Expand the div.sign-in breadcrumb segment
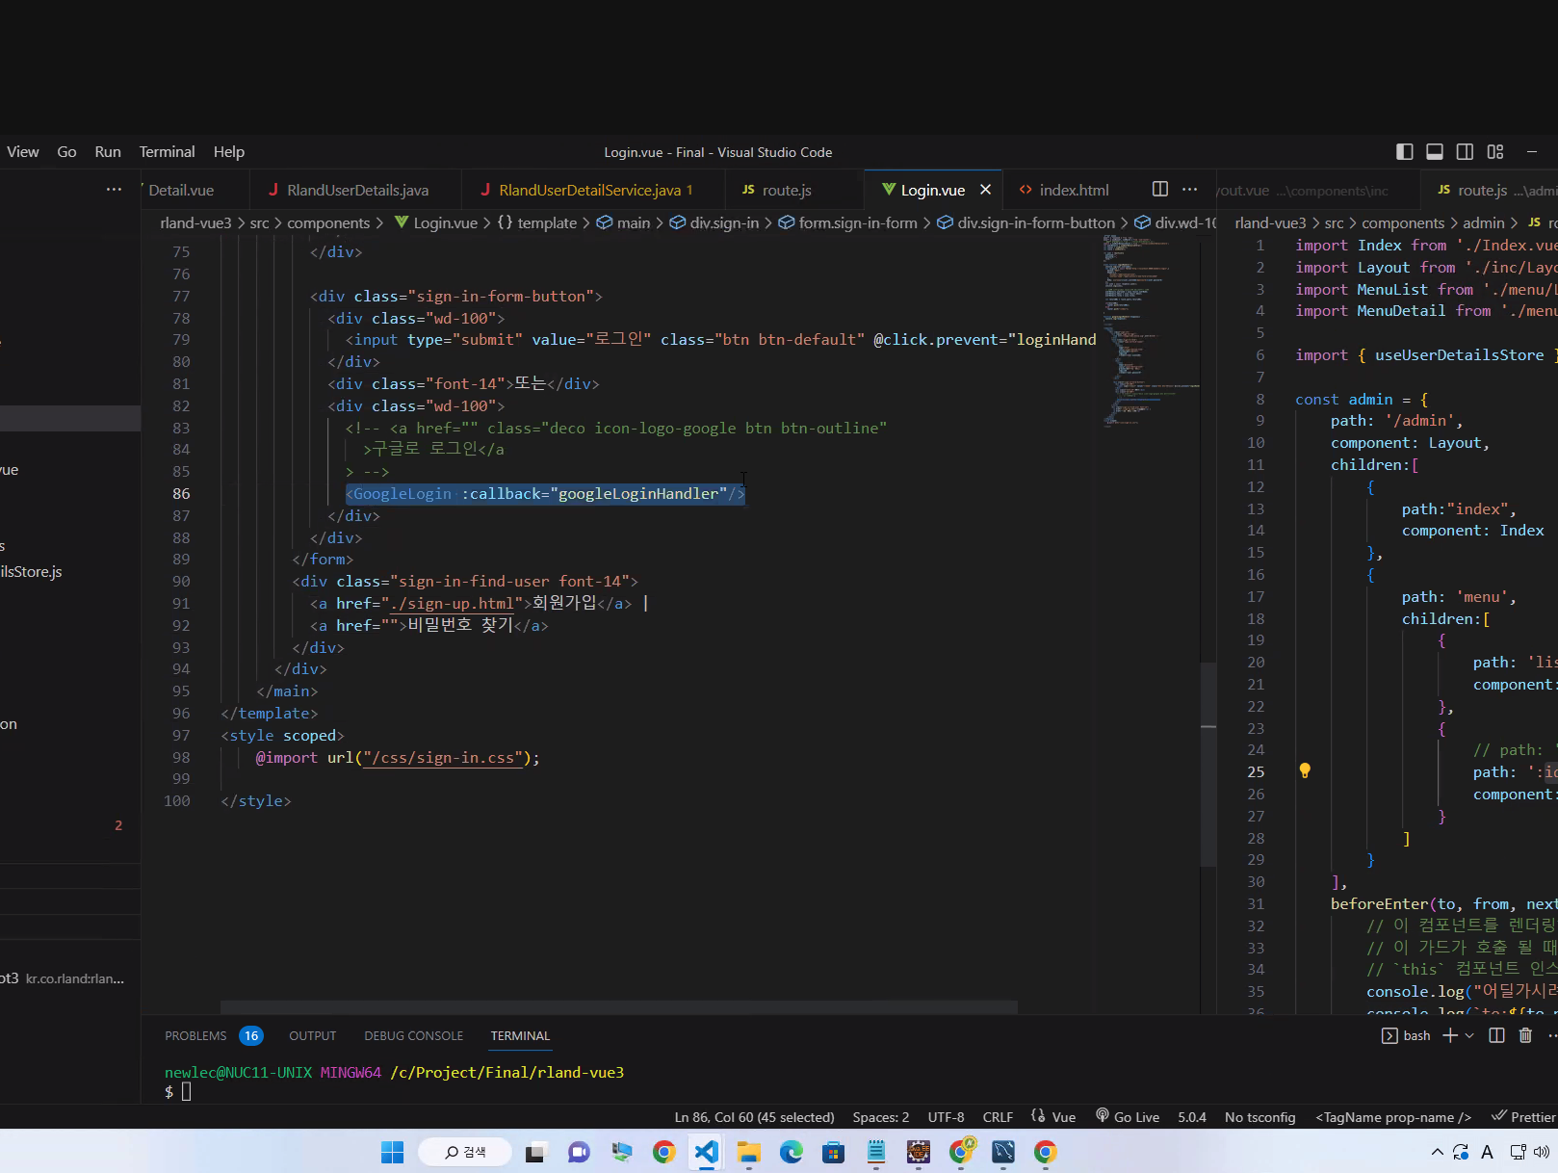Viewport: 1558px width, 1173px height. pyautogui.click(x=714, y=222)
